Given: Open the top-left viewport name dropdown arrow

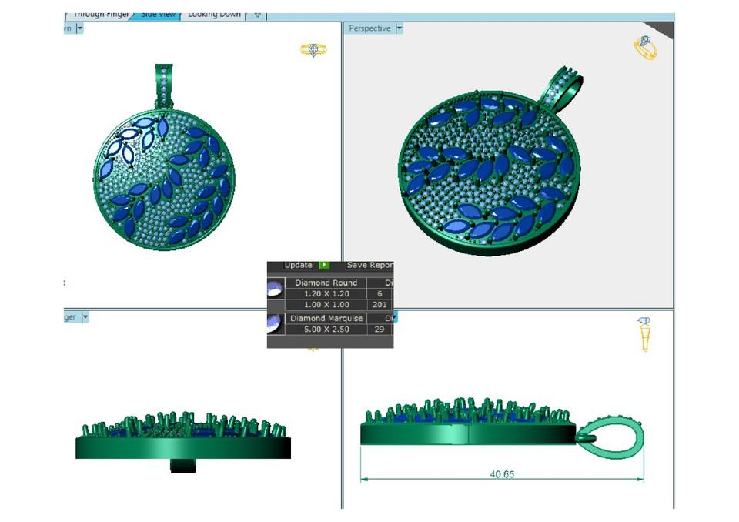Looking at the screenshot, I should click(79, 28).
